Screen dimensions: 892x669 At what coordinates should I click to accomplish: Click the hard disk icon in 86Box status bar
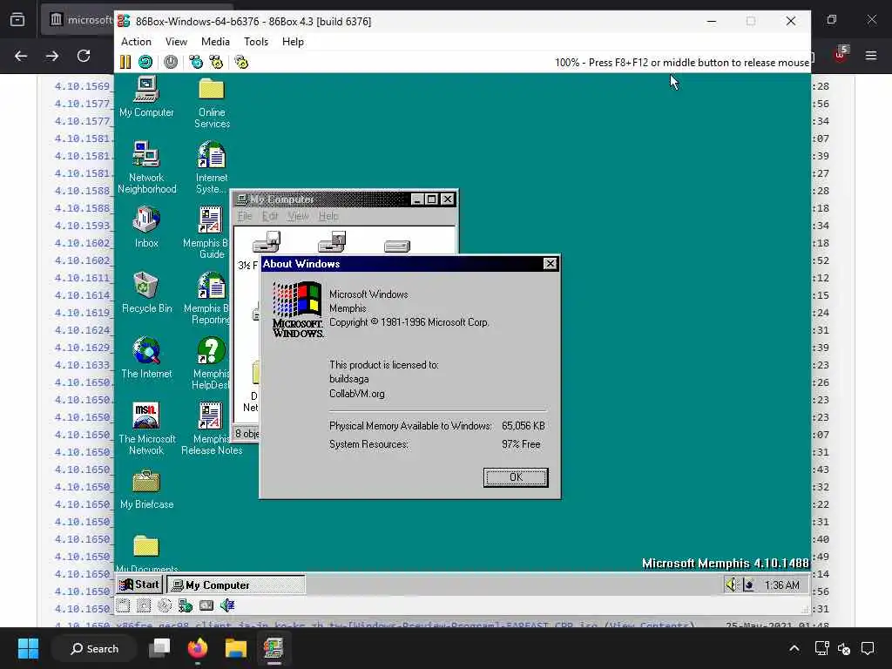206,606
